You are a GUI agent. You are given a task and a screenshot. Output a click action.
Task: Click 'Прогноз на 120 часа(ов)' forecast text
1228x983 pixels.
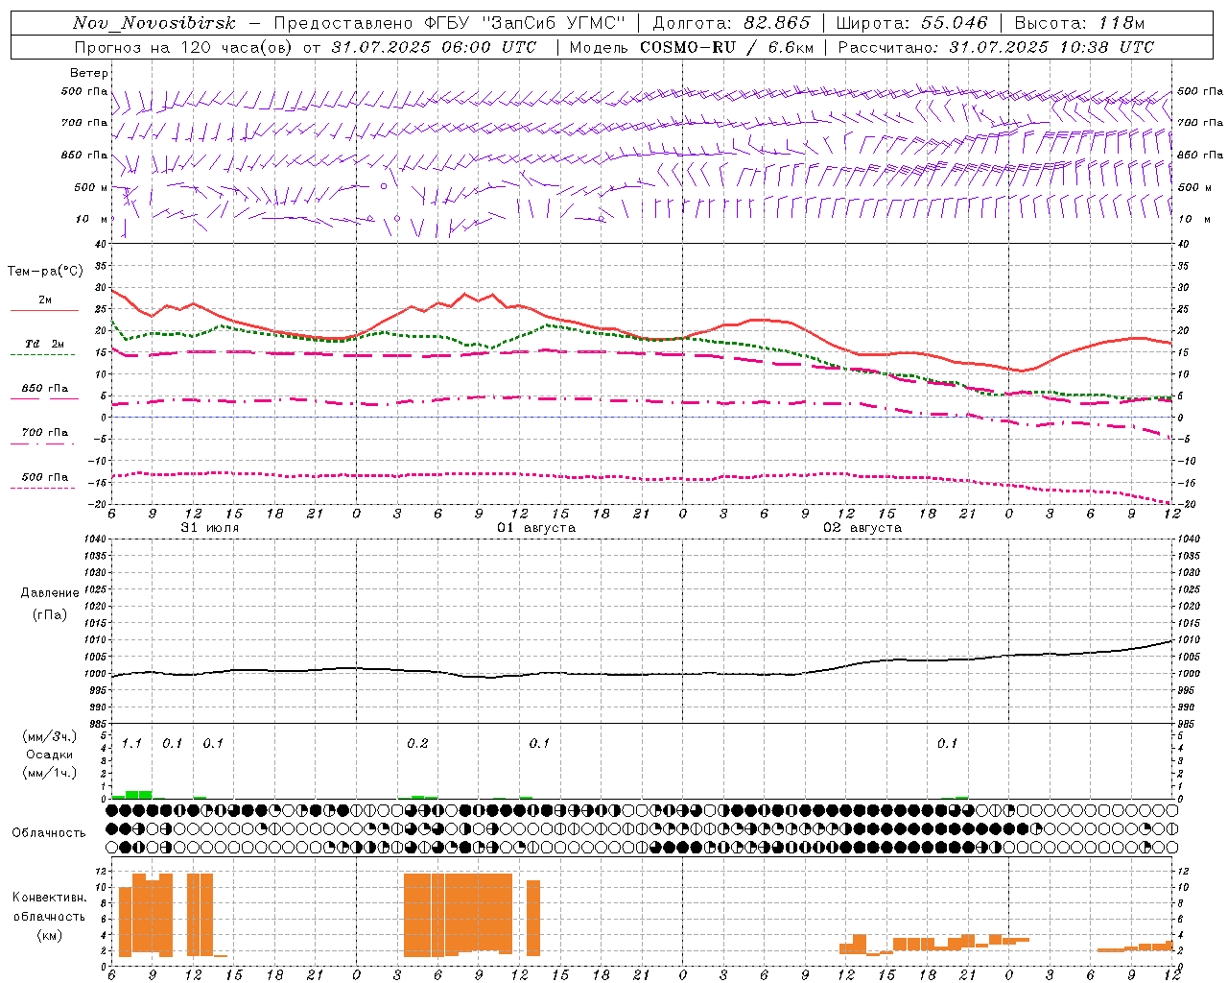coord(184,47)
